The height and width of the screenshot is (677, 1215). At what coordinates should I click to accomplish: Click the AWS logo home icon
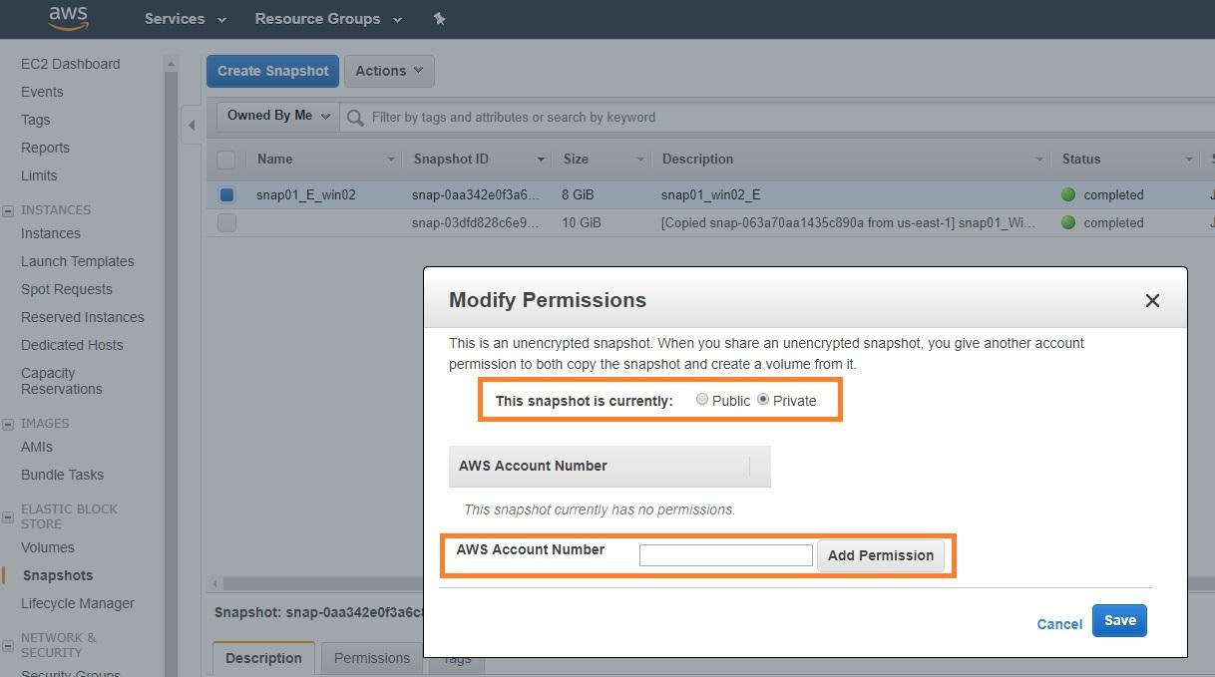pyautogui.click(x=68, y=18)
